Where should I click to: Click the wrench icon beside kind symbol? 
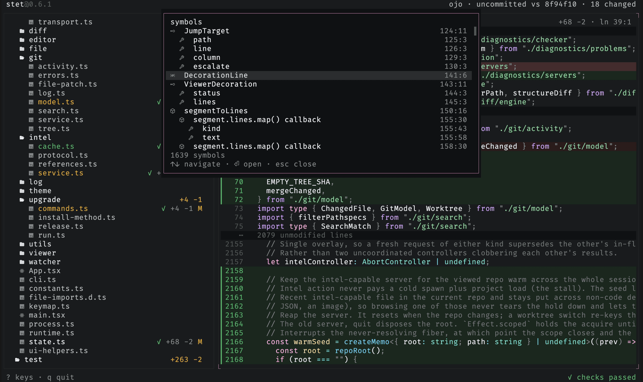(191, 129)
